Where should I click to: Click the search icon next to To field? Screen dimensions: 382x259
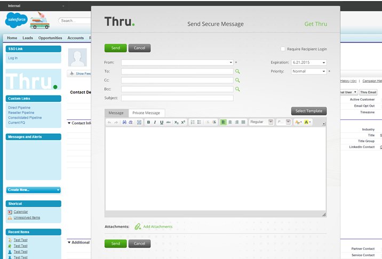point(237,71)
